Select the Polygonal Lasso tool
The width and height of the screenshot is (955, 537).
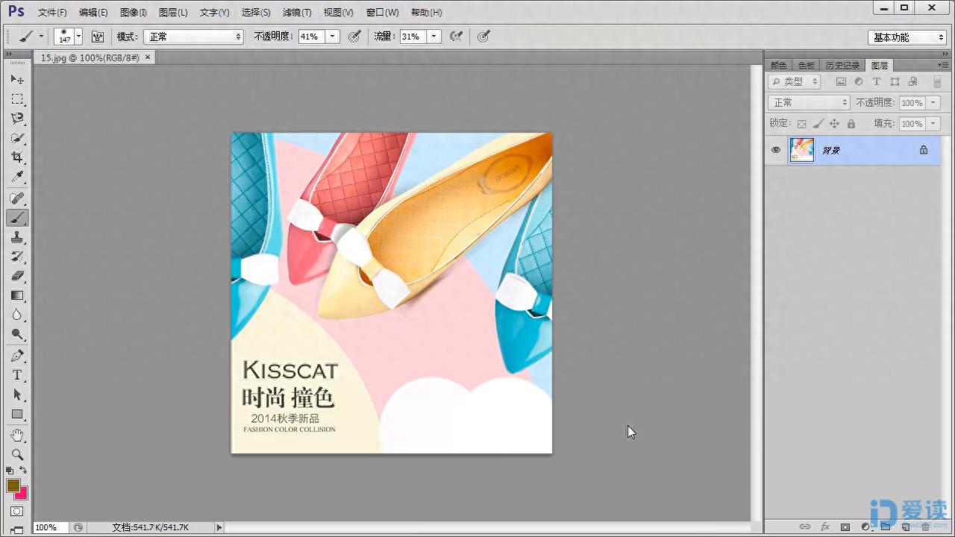point(17,119)
